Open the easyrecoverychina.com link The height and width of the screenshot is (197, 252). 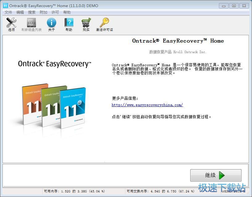tap(147, 105)
